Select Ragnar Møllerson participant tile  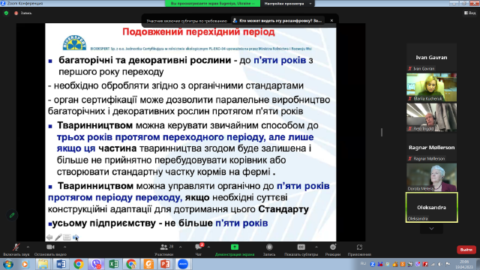[x=432, y=147]
